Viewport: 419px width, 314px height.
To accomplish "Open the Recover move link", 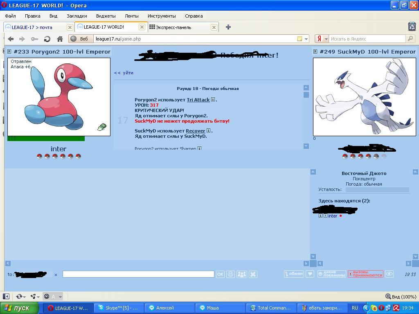I will pos(195,131).
